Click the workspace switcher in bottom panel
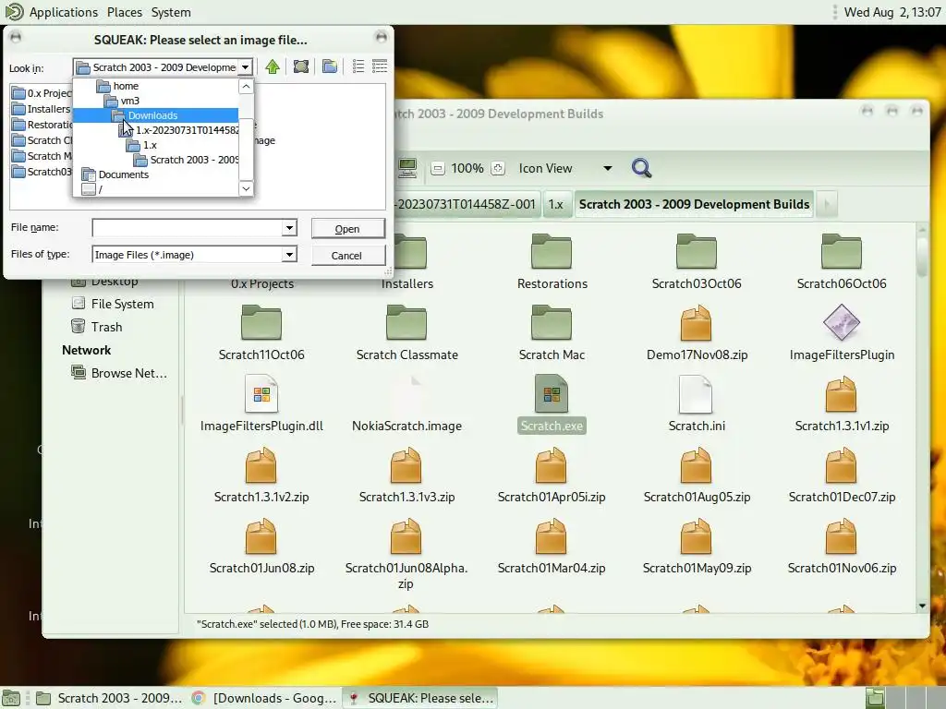946x709 pixels. (905, 698)
